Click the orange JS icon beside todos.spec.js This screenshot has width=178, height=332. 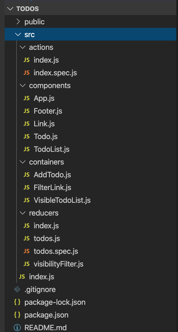26,251
